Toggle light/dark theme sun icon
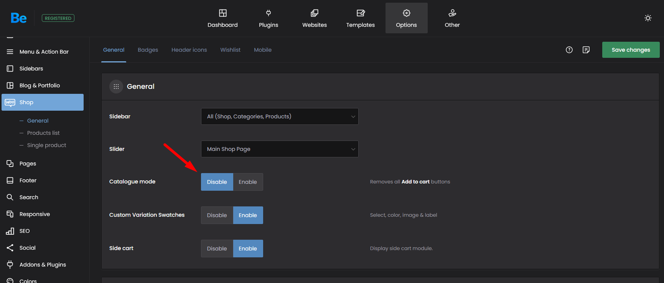 [648, 18]
